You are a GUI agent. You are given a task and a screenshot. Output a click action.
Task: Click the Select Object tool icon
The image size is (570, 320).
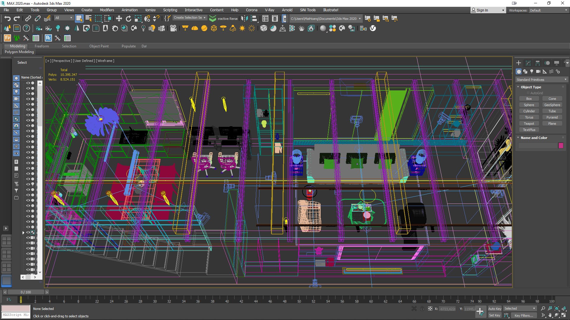click(79, 18)
